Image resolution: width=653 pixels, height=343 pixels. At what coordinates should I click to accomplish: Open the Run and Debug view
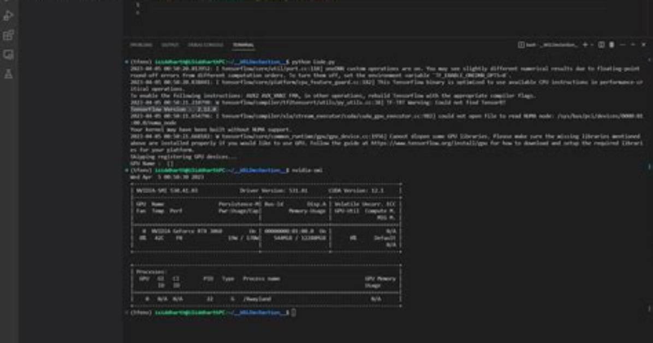point(8,16)
